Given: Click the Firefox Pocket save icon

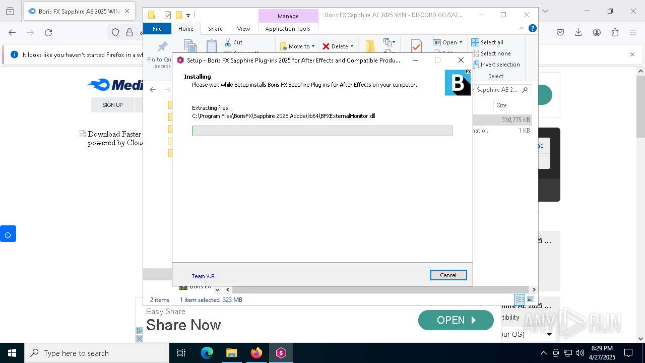Looking at the screenshot, I should [560, 33].
